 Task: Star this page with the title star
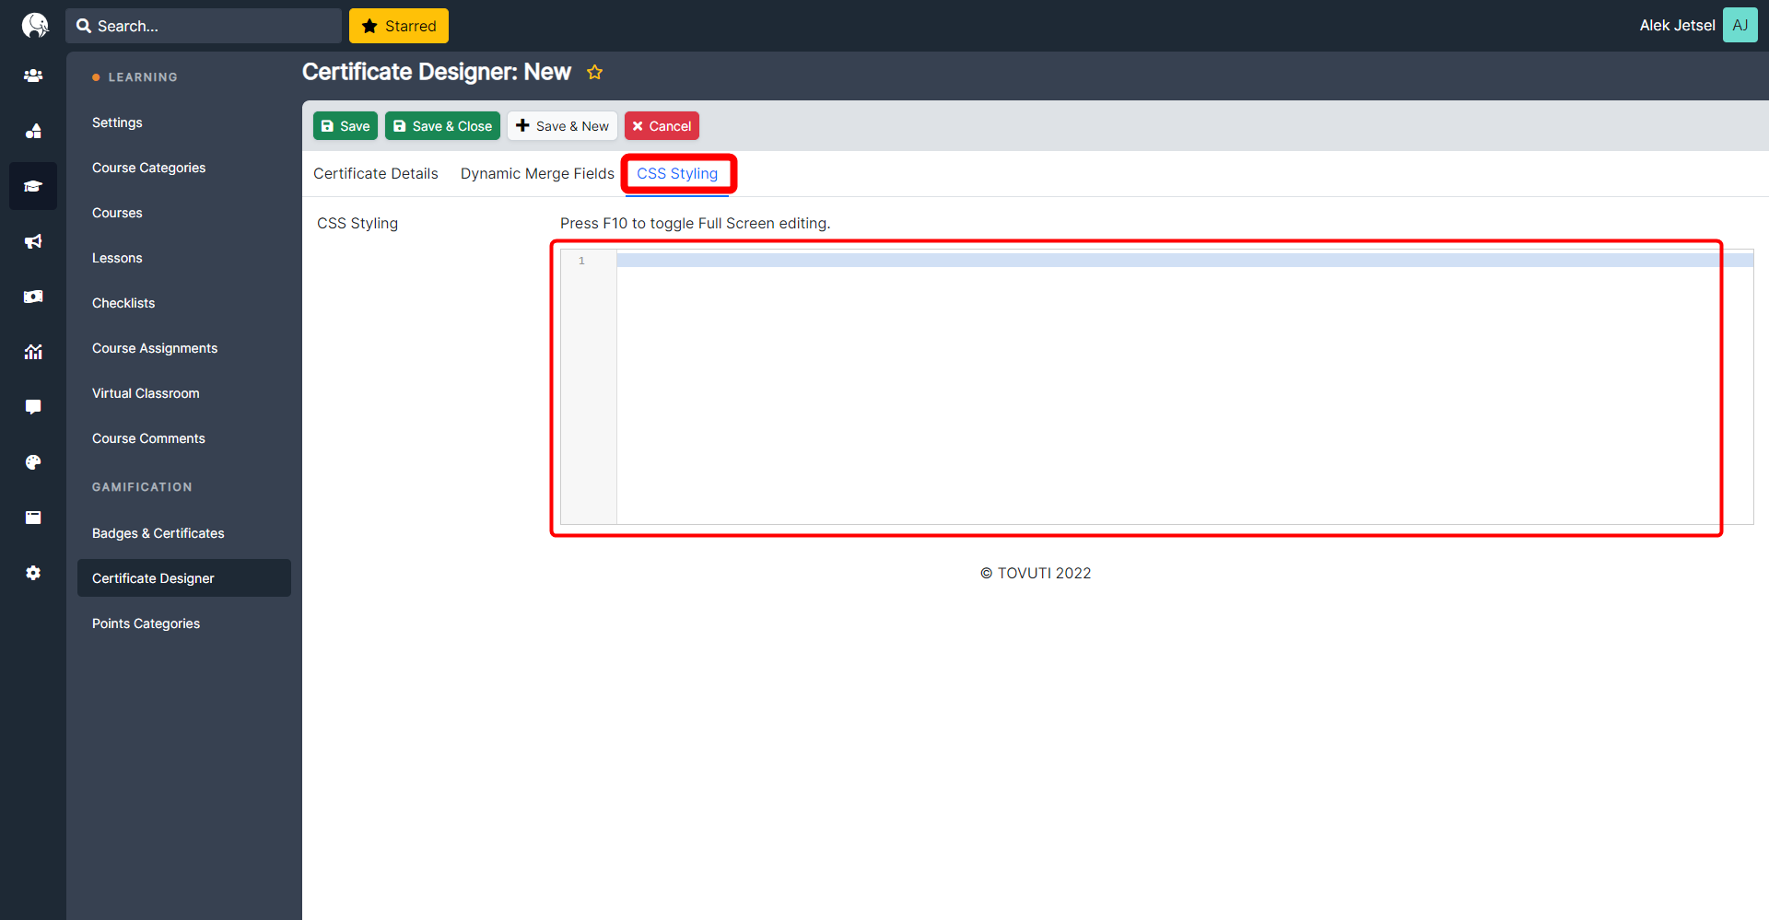click(595, 72)
